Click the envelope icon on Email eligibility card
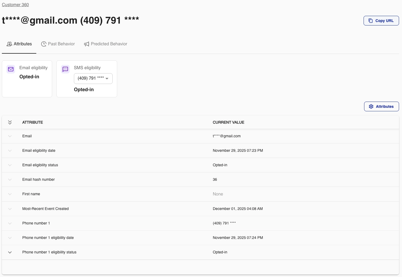Viewport: 402px width, 277px height. 10,69
